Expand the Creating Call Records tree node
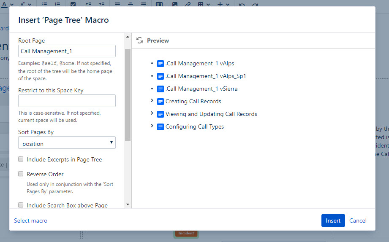This screenshot has width=389, height=242. (x=152, y=100)
